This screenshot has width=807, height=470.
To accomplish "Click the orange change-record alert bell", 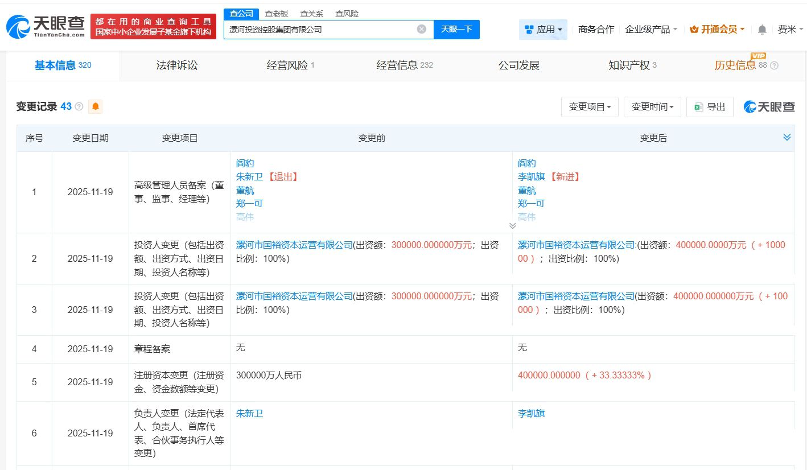I will click(96, 106).
